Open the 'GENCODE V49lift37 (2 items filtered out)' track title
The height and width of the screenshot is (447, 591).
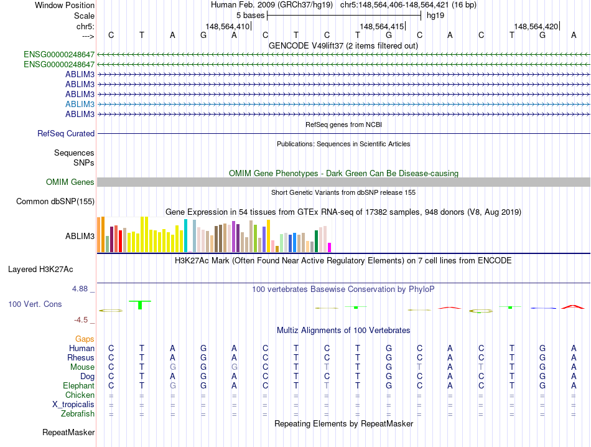coord(343,45)
